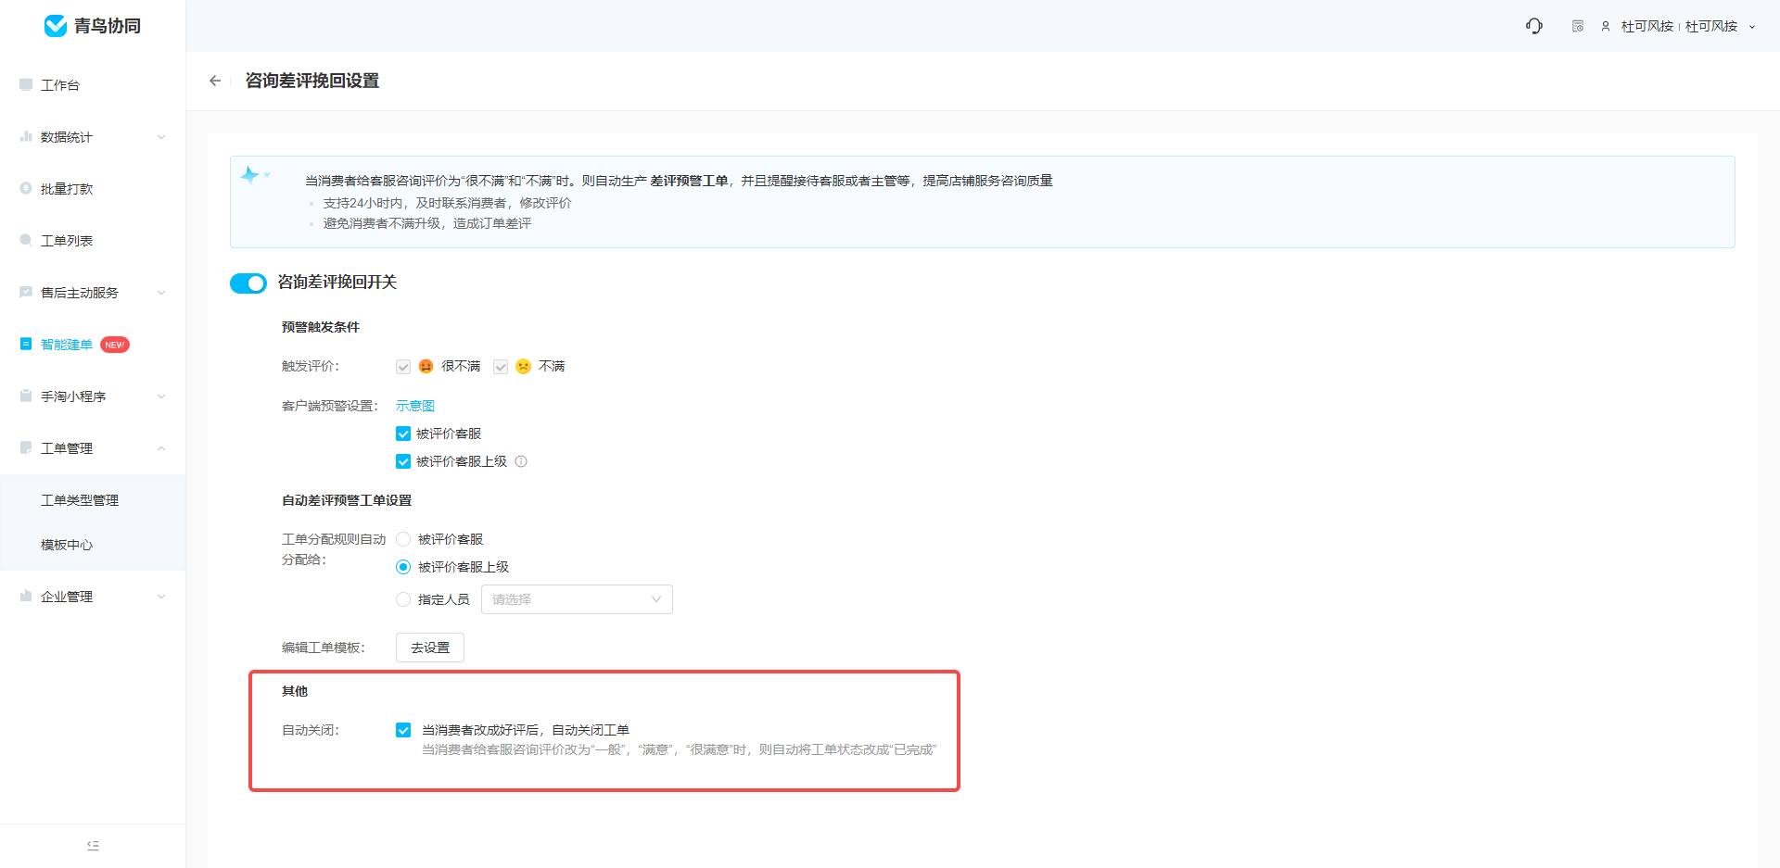
Task: Open the user account dropdown arrow
Action: click(1752, 27)
